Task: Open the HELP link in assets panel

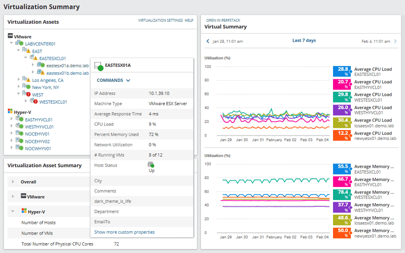Action: pyautogui.click(x=189, y=21)
